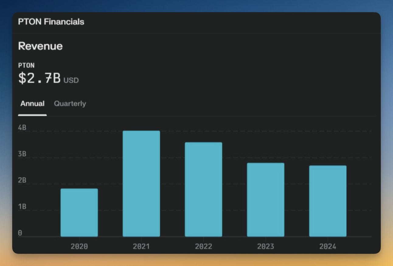Select the 2024 revenue bar

[x=328, y=201]
